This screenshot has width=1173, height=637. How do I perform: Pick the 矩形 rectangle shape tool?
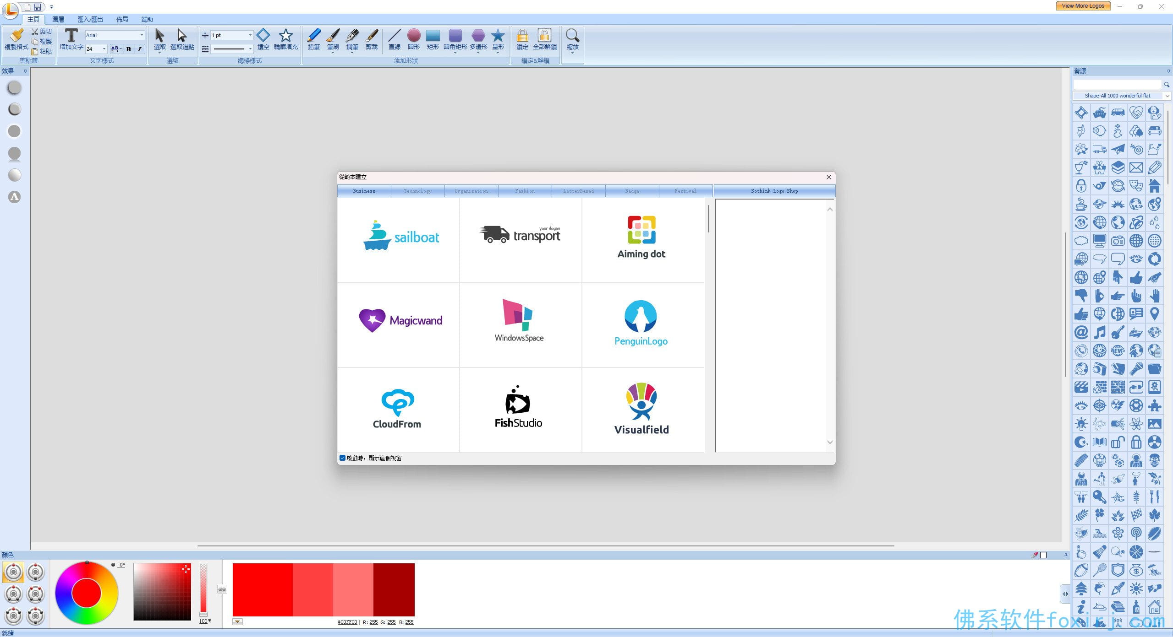pyautogui.click(x=433, y=39)
